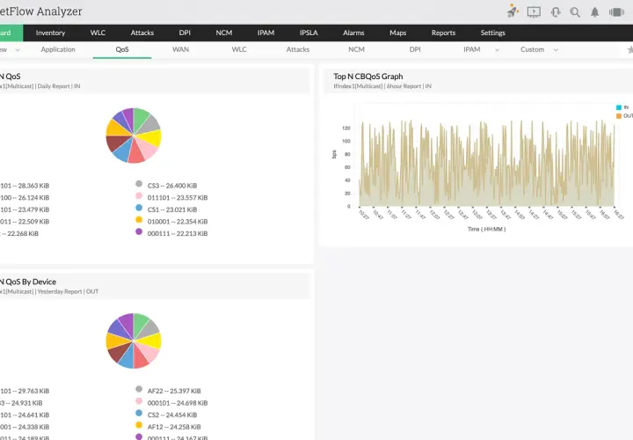Click the 'AF22 -- 25.397 KiB' legend text

point(174,391)
